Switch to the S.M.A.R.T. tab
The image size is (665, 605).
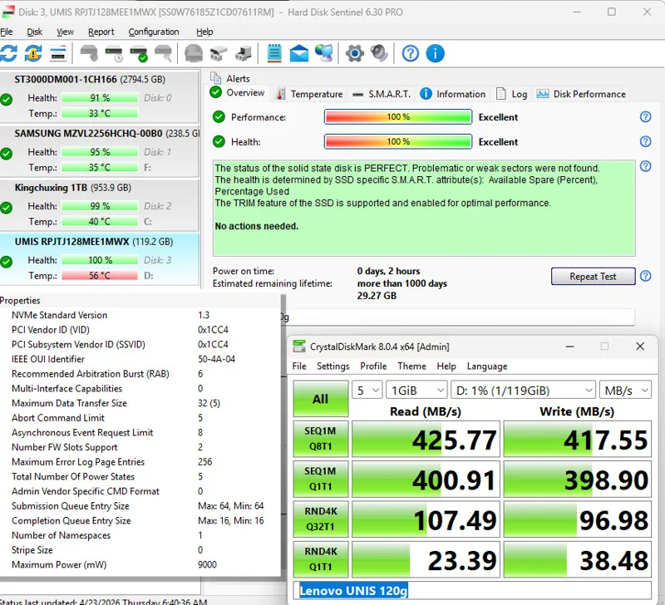pos(382,94)
